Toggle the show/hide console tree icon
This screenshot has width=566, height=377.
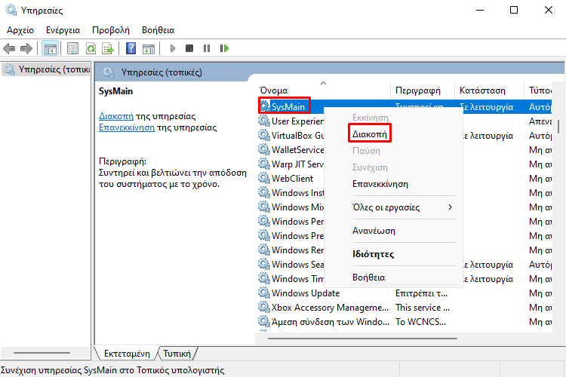pyautogui.click(x=50, y=48)
